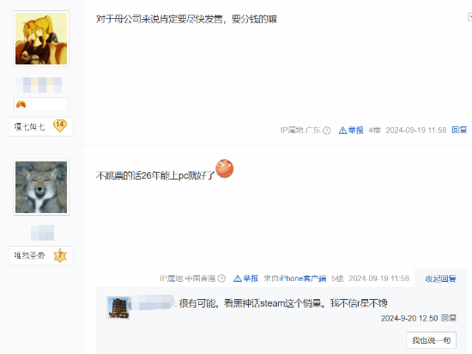472x354 pixels.
Task: Click the blurred username in the reply
Action: click(x=154, y=302)
